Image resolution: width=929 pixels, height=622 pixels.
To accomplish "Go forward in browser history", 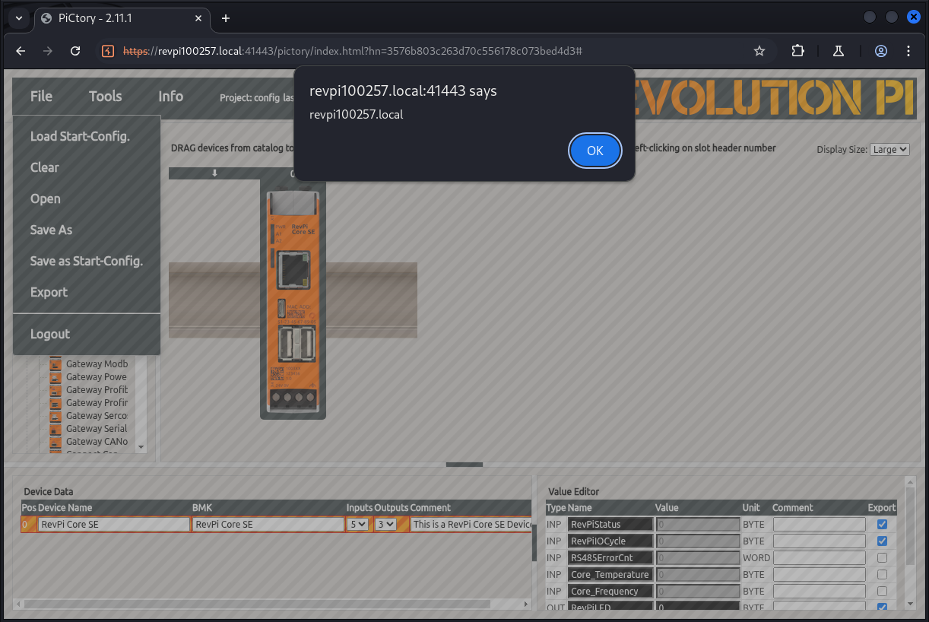I will (x=48, y=51).
